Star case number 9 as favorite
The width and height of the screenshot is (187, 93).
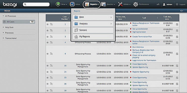(47, 54)
